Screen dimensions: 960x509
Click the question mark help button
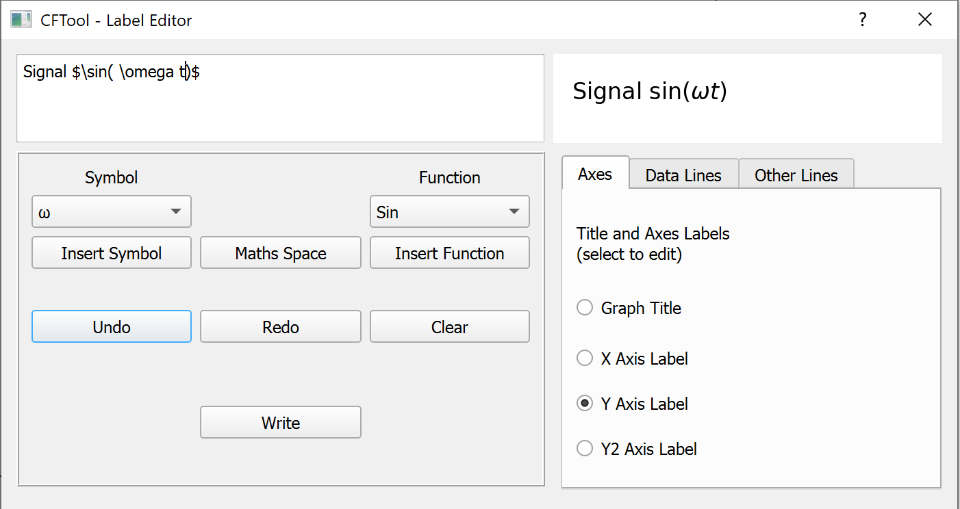tap(863, 20)
